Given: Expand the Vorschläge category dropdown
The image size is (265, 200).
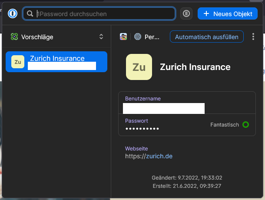Looking at the screenshot, I should (x=56, y=37).
